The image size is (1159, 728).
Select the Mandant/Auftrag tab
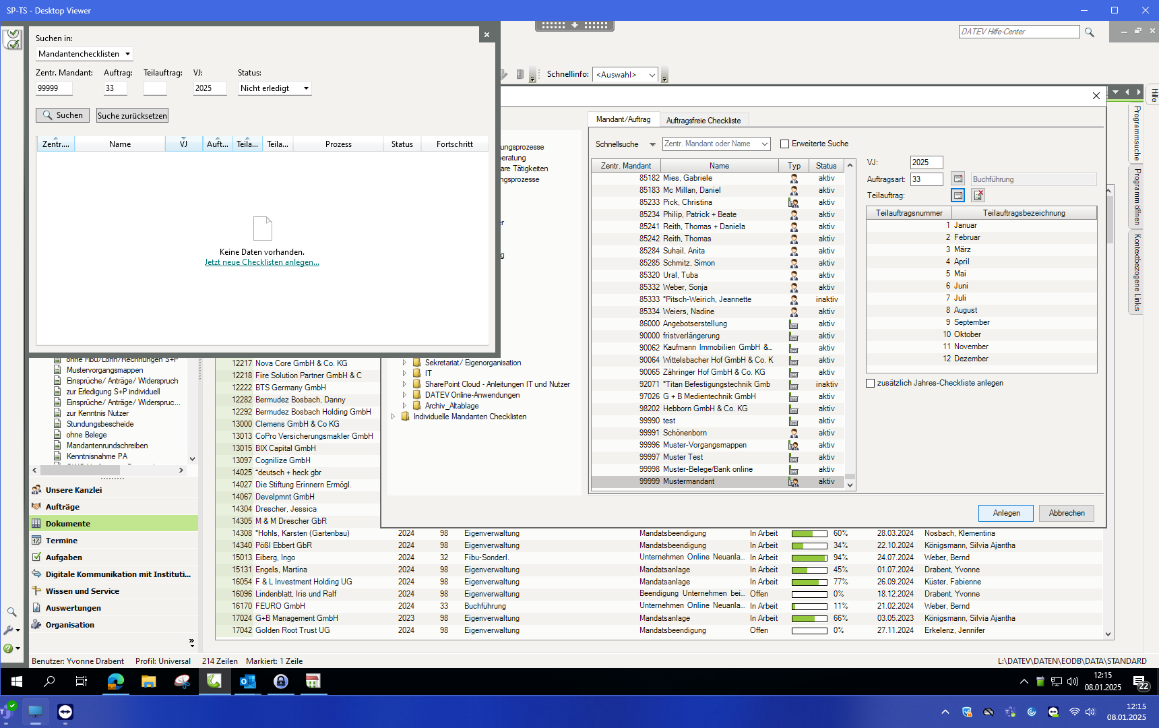point(623,119)
